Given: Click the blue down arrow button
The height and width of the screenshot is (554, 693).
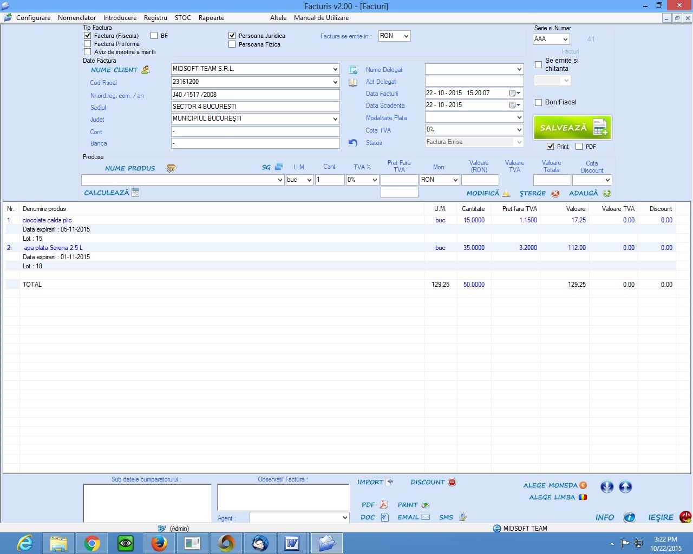Looking at the screenshot, I should click(x=607, y=487).
